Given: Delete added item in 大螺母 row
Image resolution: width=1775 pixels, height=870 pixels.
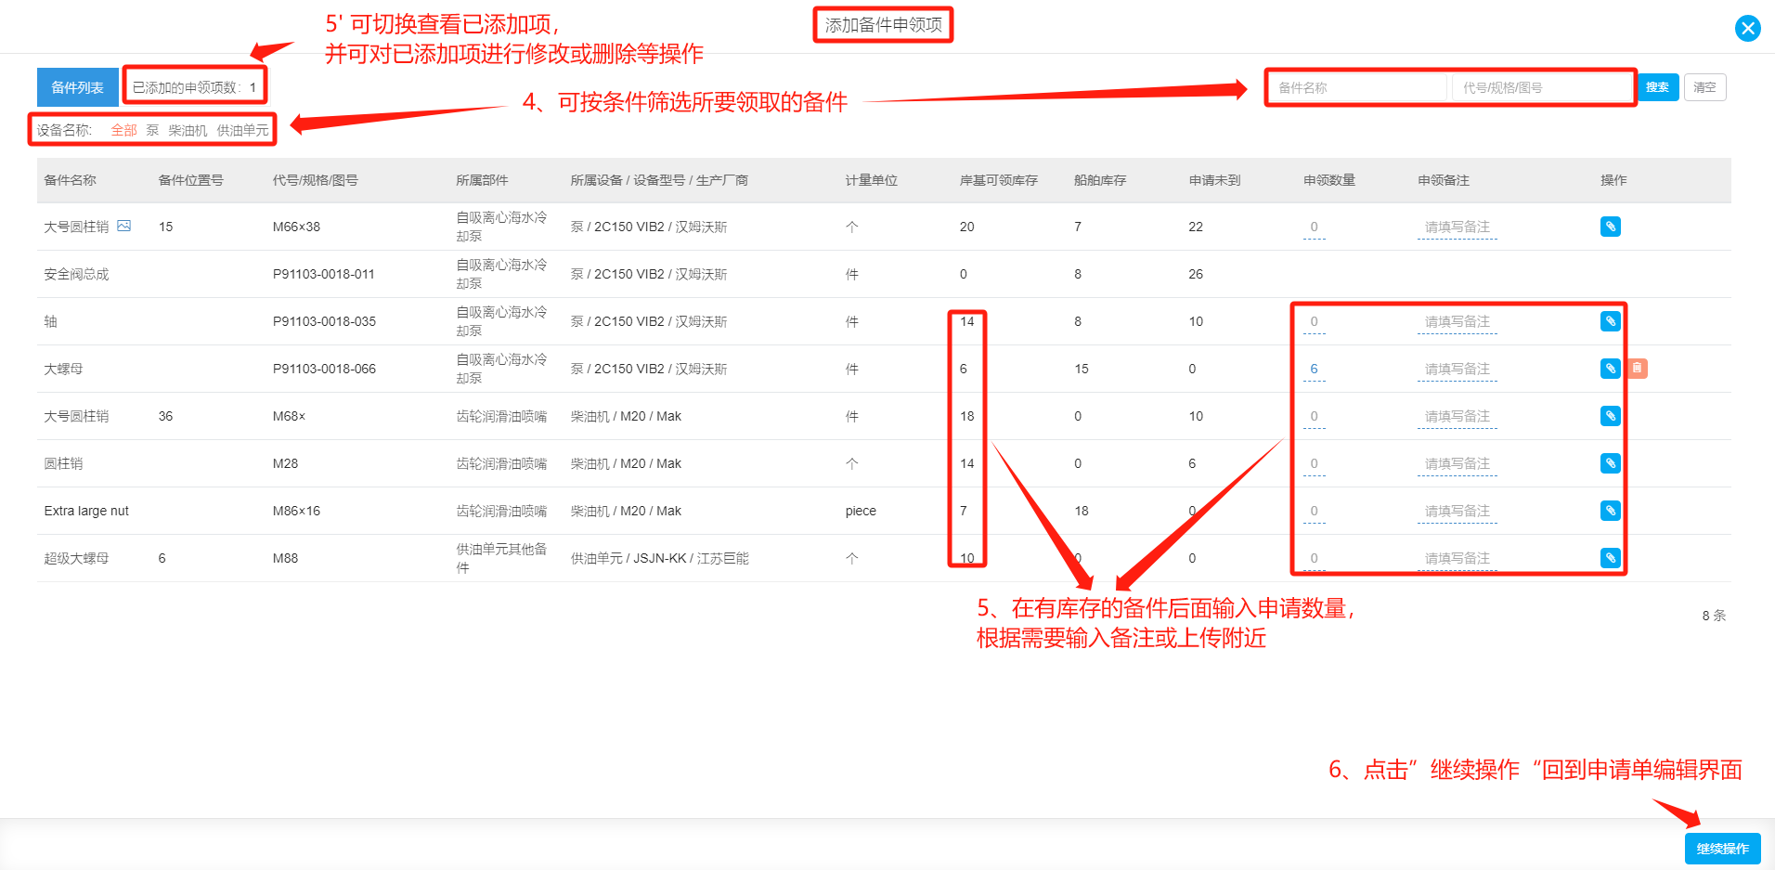Looking at the screenshot, I should (1638, 369).
